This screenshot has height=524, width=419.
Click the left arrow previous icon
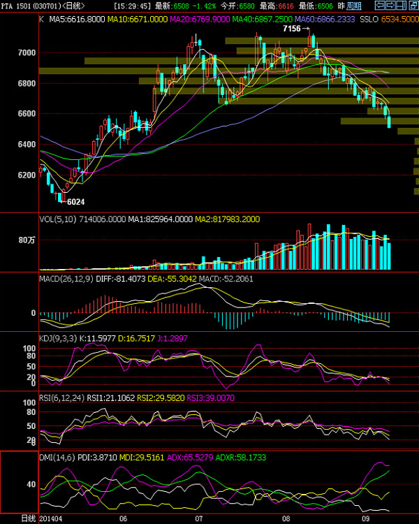click(380, 6)
